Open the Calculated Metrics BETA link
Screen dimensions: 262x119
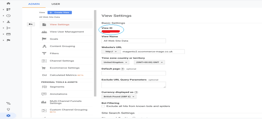(x=67, y=75)
